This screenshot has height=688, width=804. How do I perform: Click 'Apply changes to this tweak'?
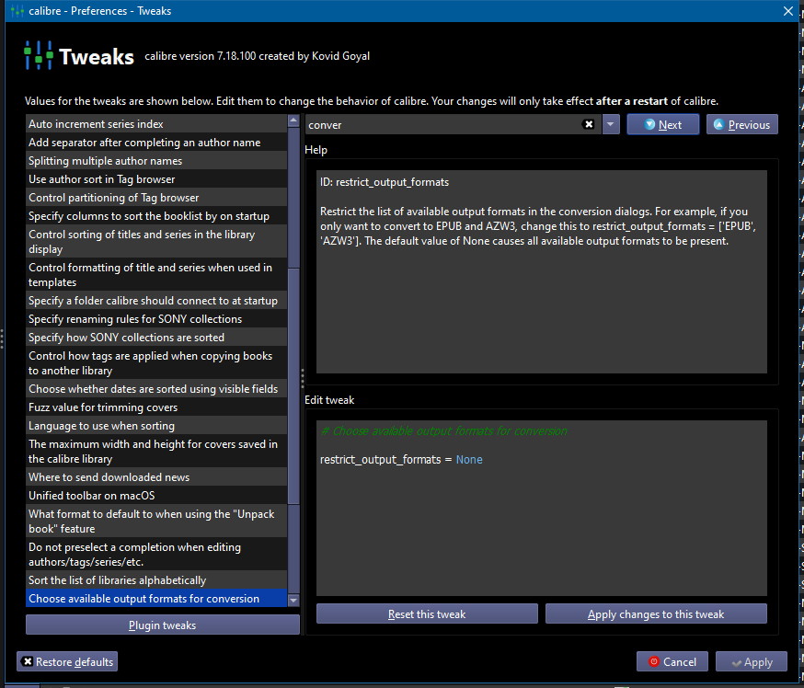656,614
